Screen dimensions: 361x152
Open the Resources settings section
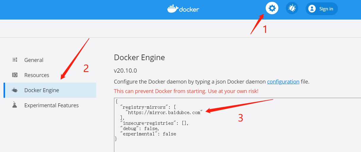click(x=37, y=75)
